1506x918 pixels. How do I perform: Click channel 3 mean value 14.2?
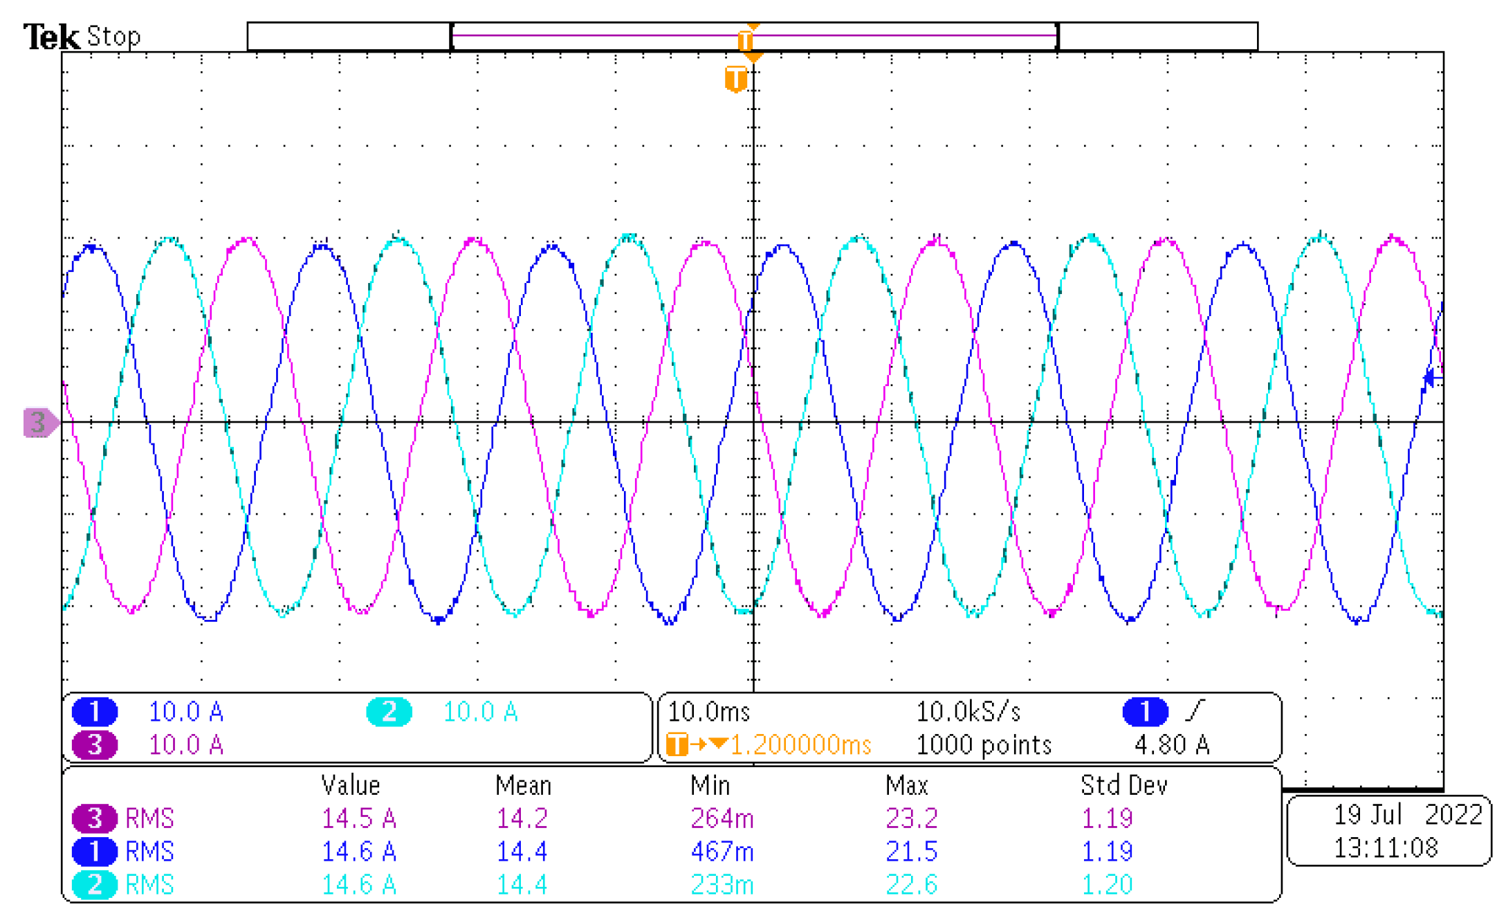[x=522, y=818]
